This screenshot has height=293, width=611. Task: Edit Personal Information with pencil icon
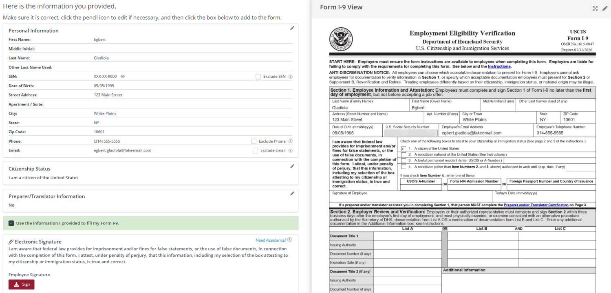(x=292, y=28)
